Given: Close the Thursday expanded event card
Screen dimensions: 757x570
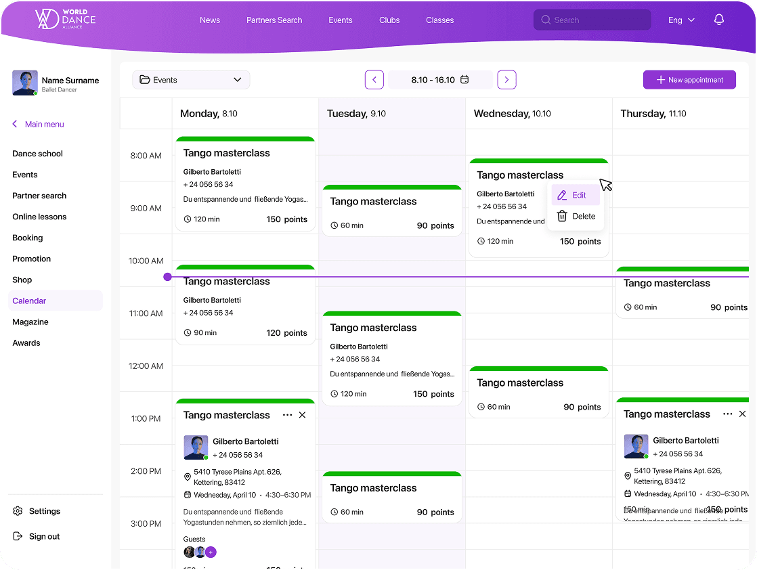Looking at the screenshot, I should tap(743, 414).
